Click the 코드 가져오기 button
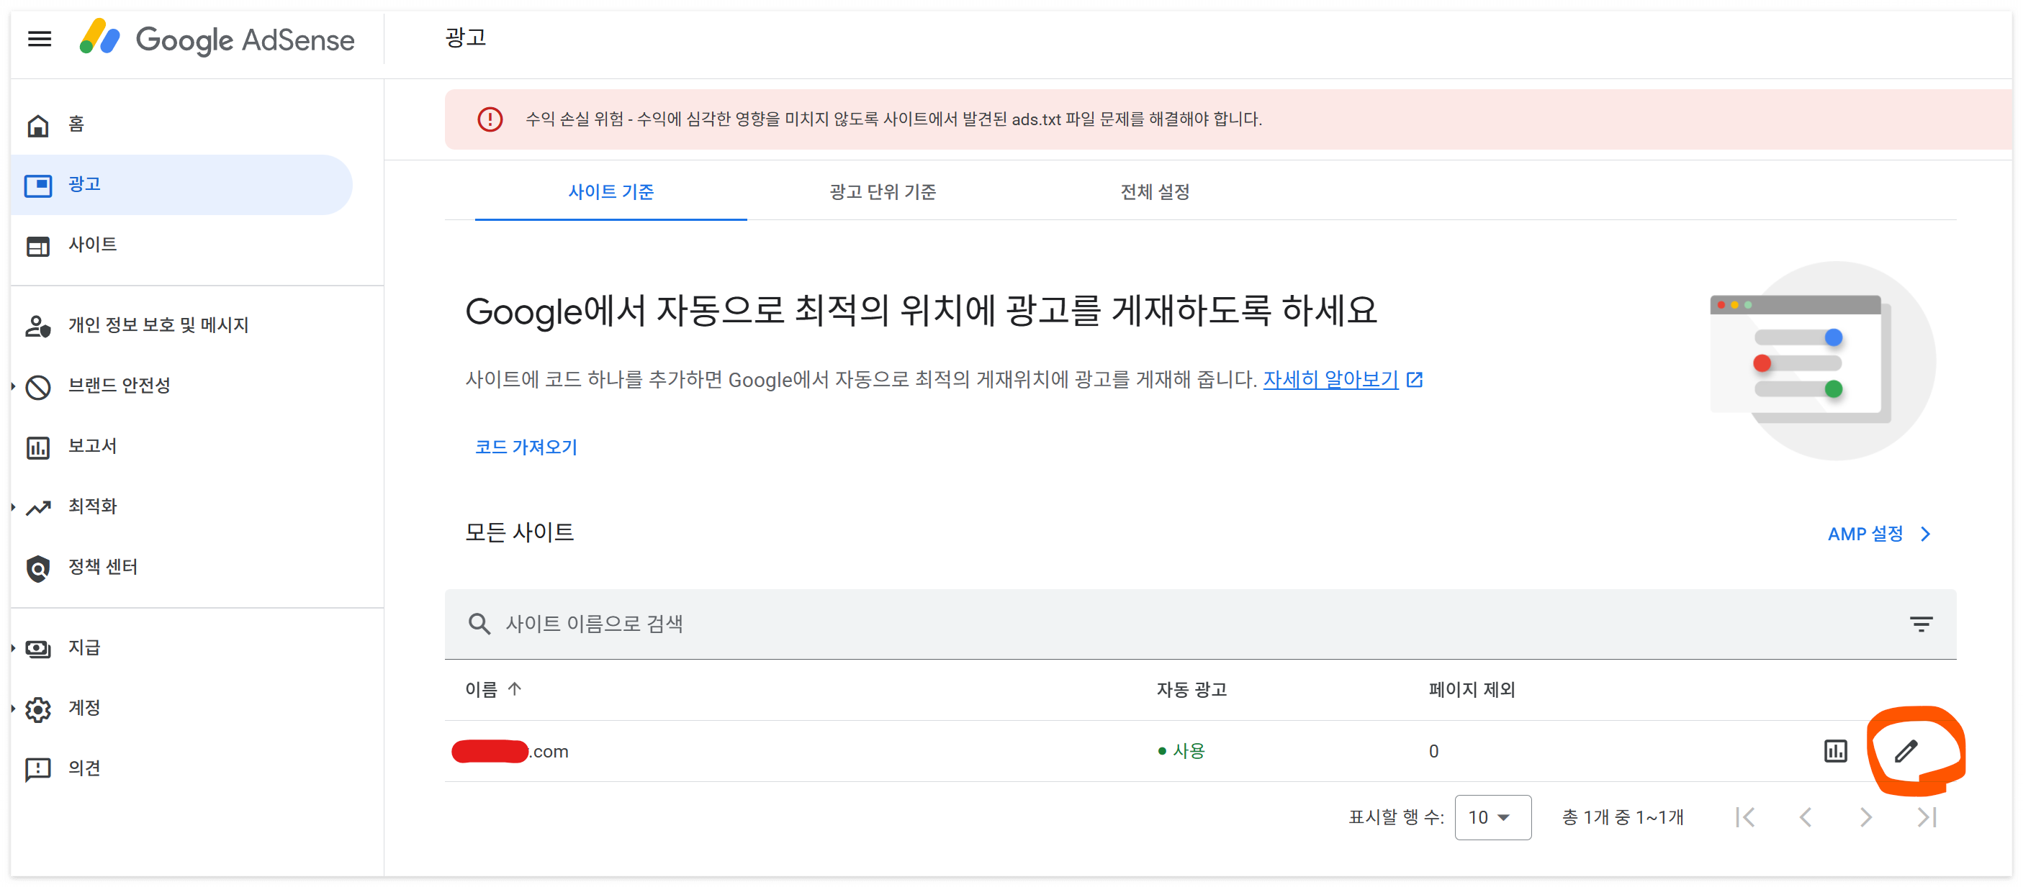This screenshot has width=2023, height=887. point(526,447)
